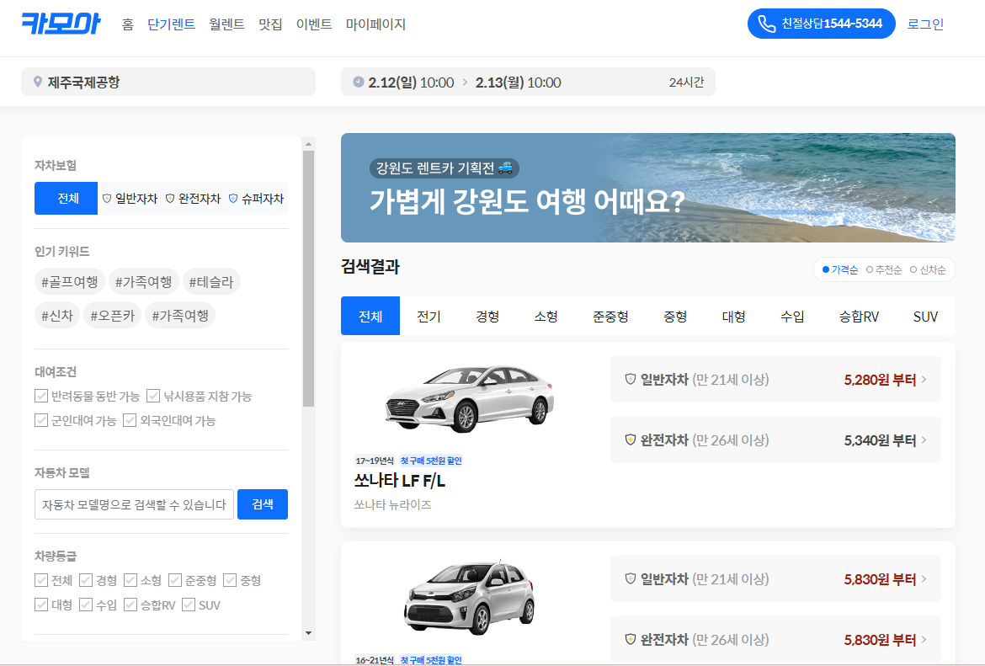
Task: Open the 제주국제공항 location selector
Action: pos(168,82)
